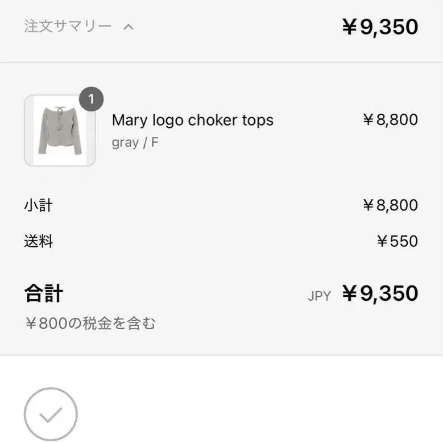Click the checkmark circle icon

coord(51,414)
